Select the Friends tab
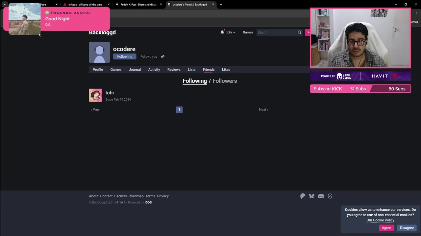421x236 pixels. click(209, 69)
